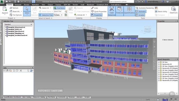Viewport: 179px width, 101px height.
Task: Click in the Quick Find input field
Action: pyautogui.click(x=59, y=12)
